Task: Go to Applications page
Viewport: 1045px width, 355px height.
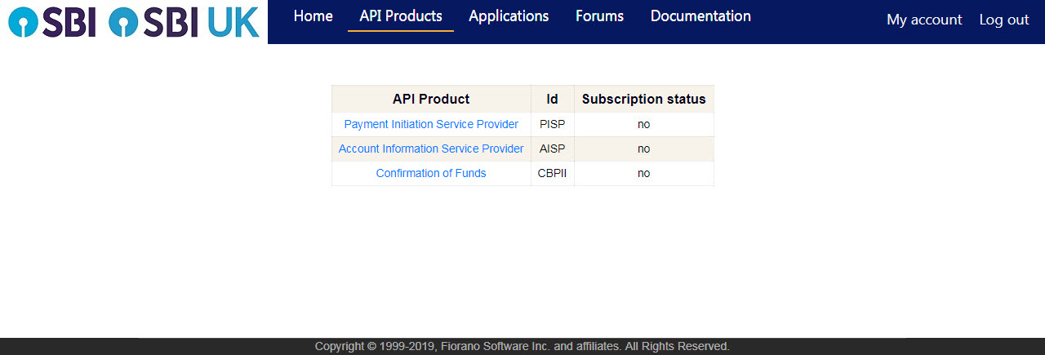Action: point(509,16)
